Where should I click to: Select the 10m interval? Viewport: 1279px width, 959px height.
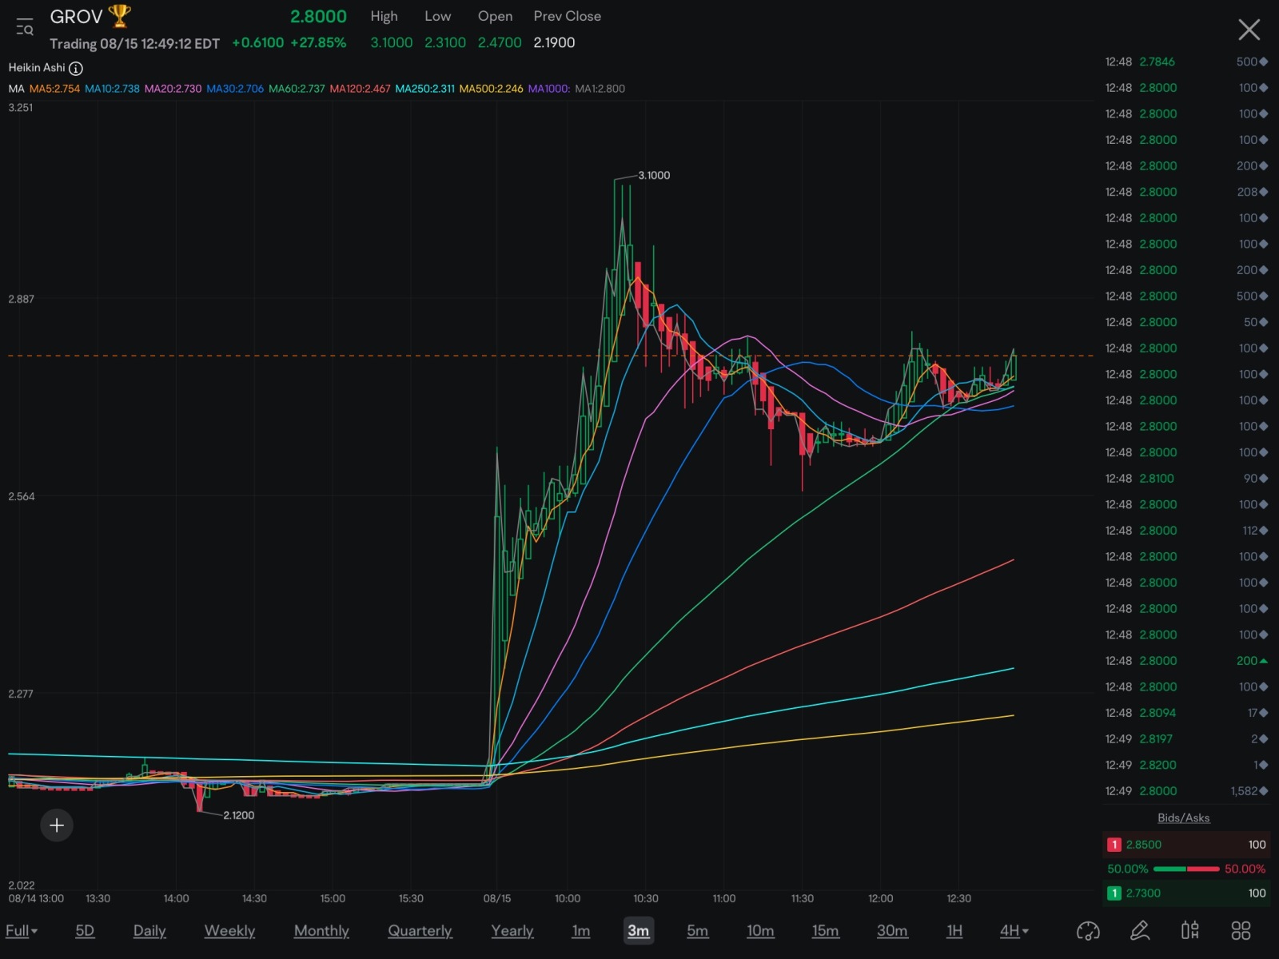[x=760, y=930]
